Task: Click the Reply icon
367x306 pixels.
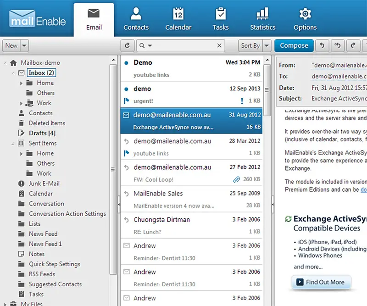Action: pyautogui.click(x=322, y=45)
